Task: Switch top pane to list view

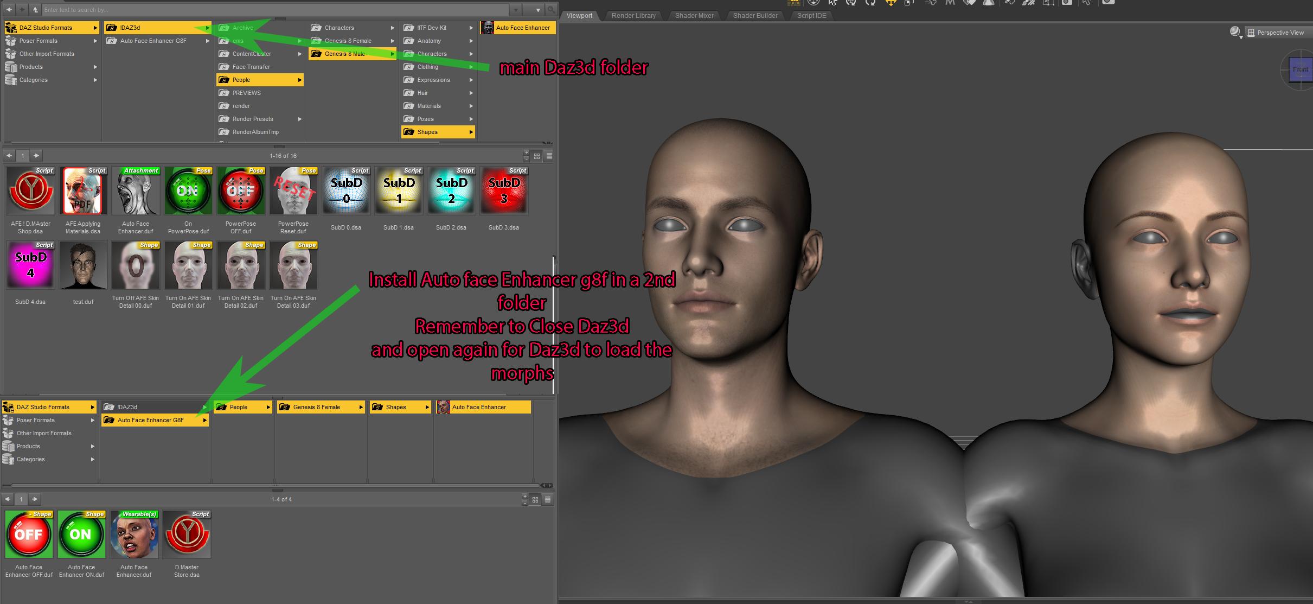Action: (549, 156)
